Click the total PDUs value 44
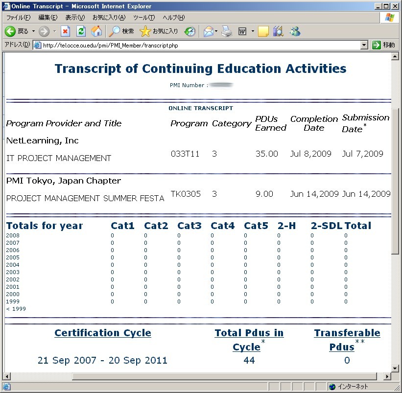The width and height of the screenshot is (402, 393). [249, 361]
